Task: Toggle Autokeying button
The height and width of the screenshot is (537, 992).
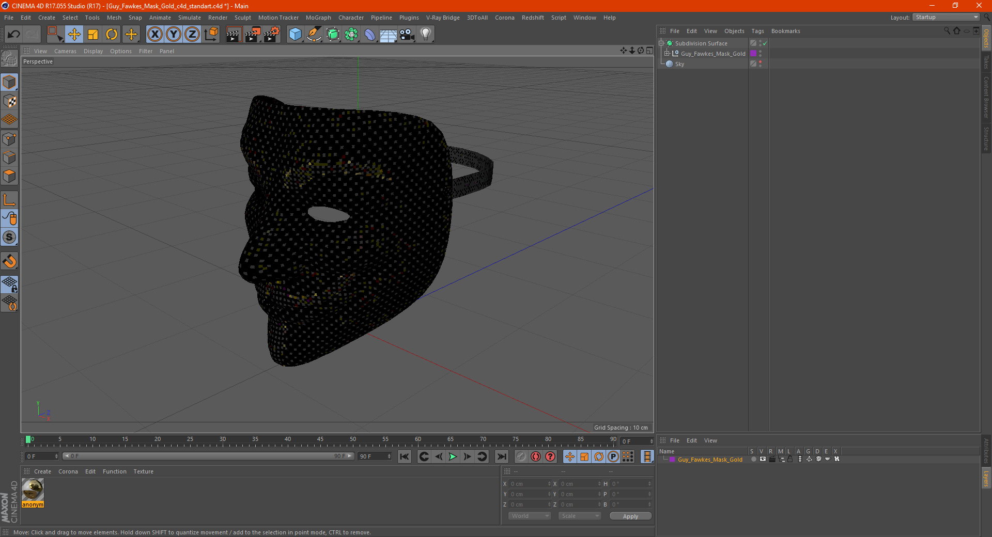Action: click(x=536, y=456)
